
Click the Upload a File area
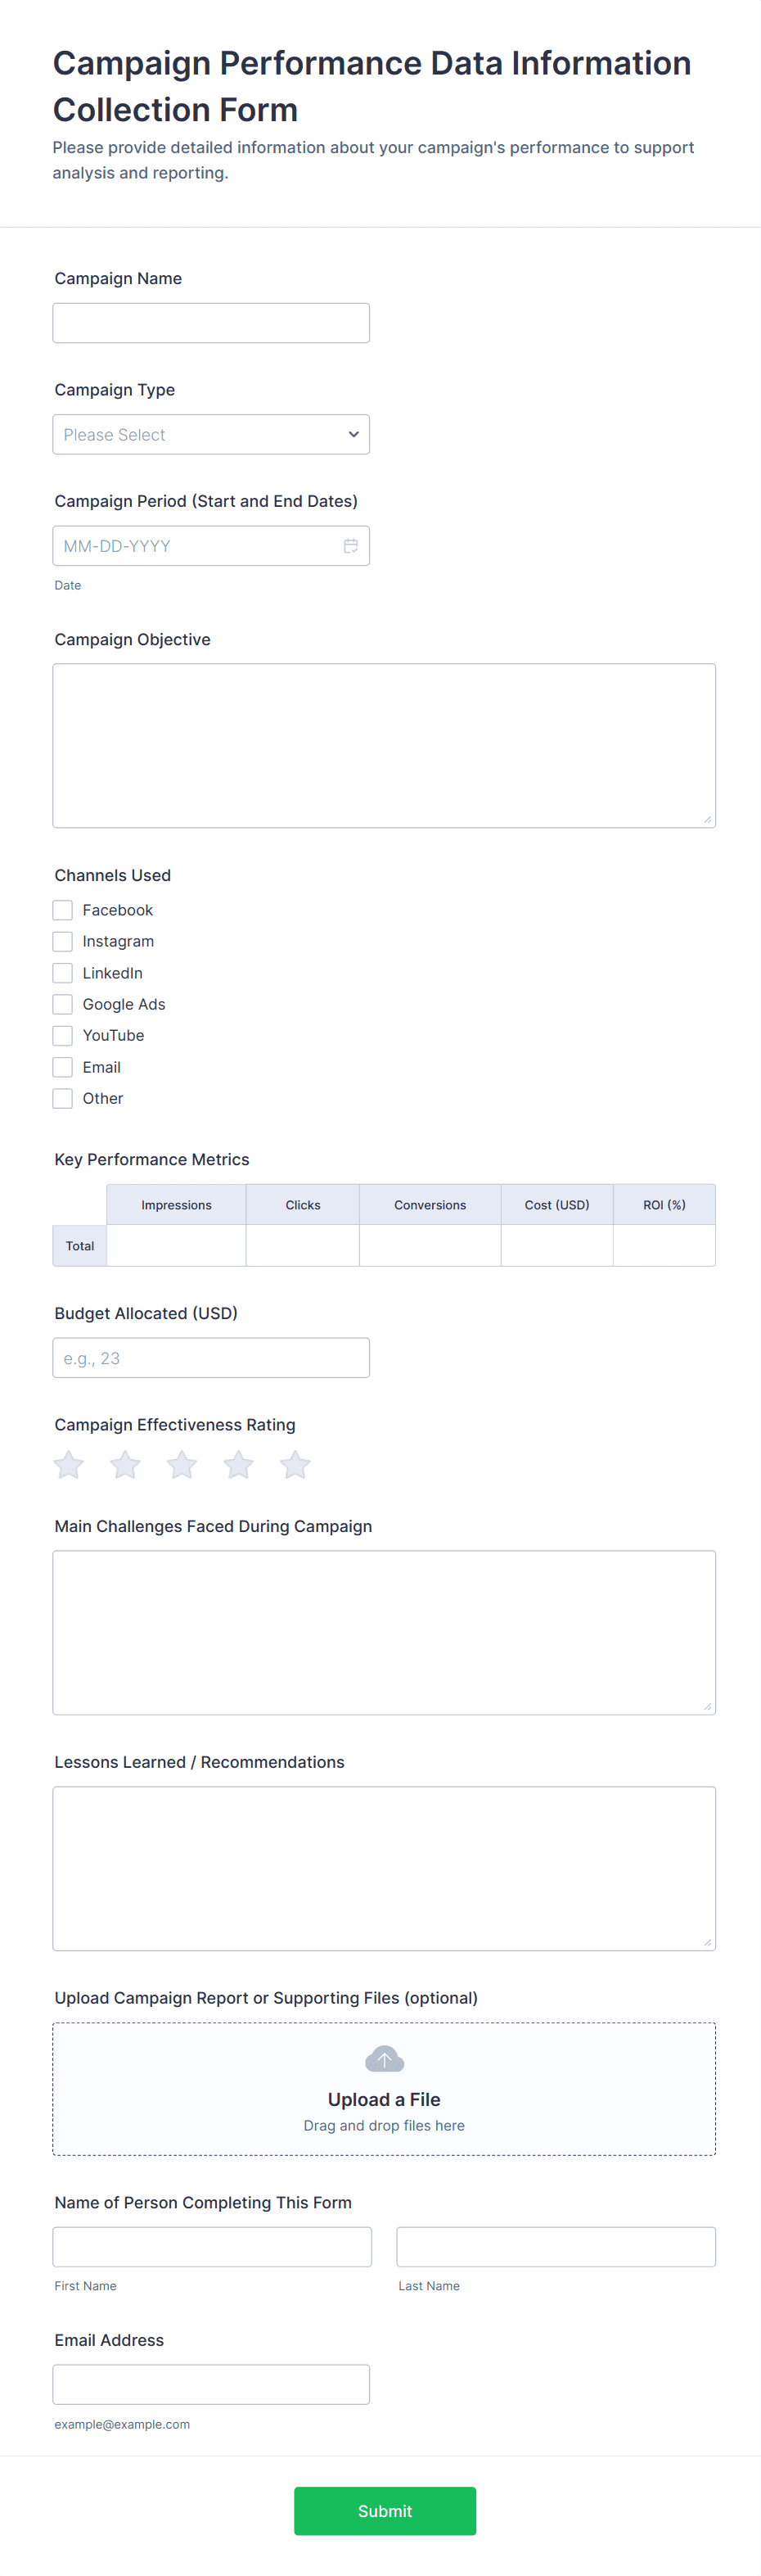[385, 2090]
